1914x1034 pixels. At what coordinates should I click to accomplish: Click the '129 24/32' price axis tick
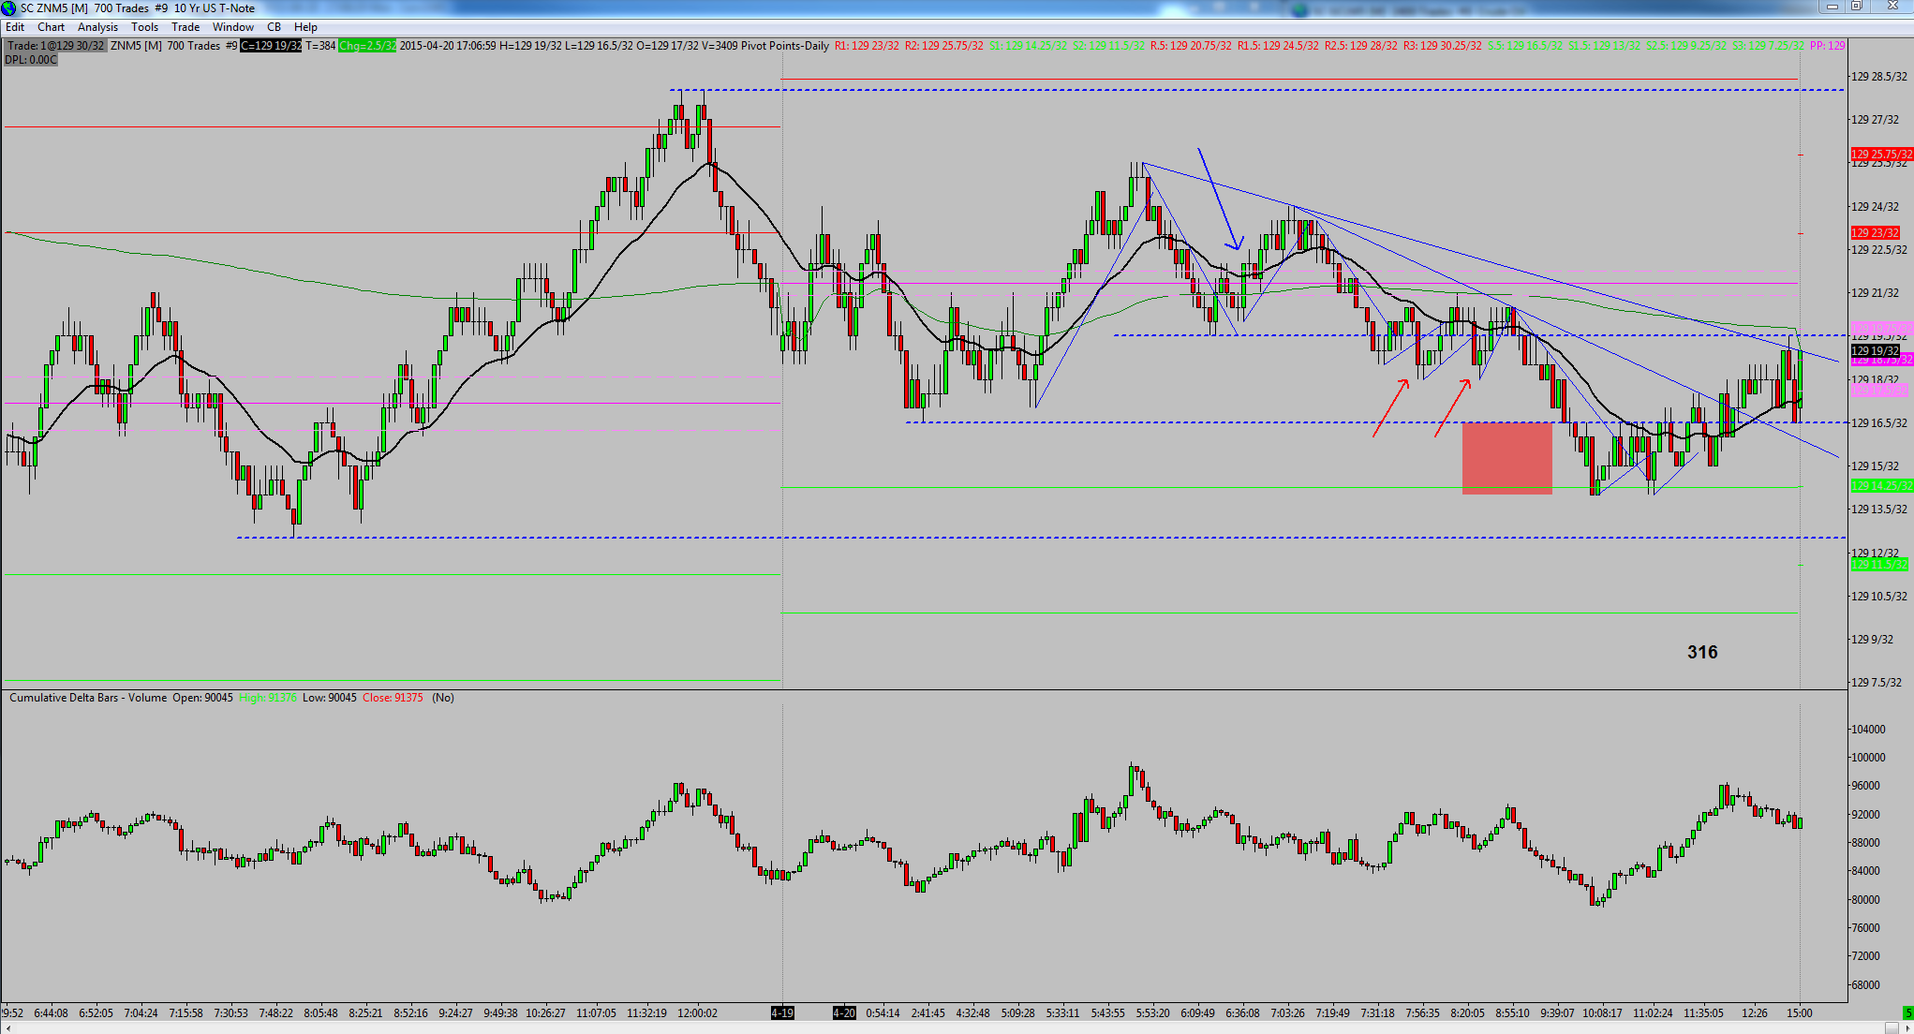[x=1876, y=207]
